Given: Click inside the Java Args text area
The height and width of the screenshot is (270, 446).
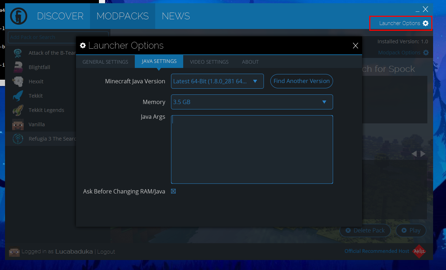Looking at the screenshot, I should pyautogui.click(x=252, y=149).
